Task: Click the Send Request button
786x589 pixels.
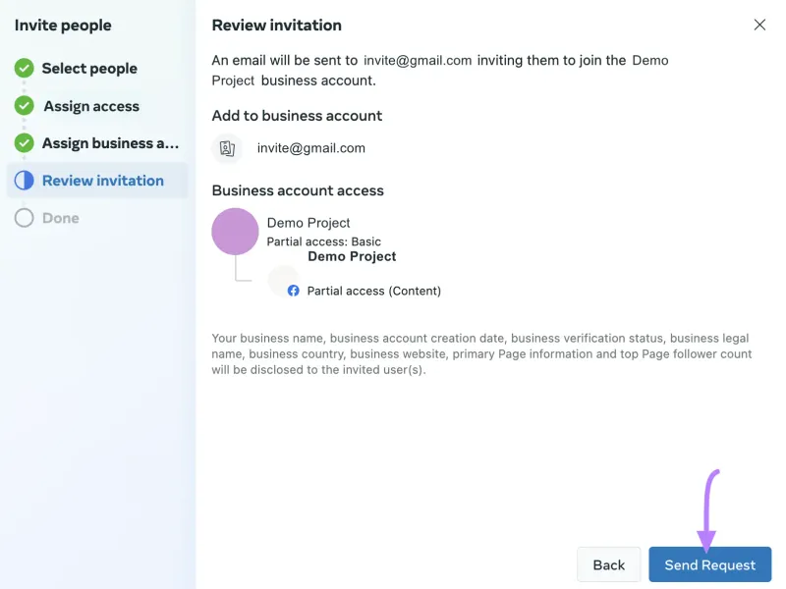Action: tap(709, 564)
